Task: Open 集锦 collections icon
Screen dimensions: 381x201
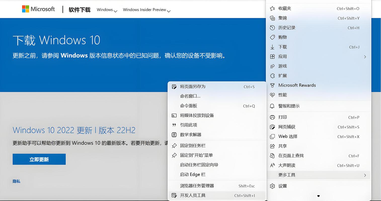Action: point(273,18)
